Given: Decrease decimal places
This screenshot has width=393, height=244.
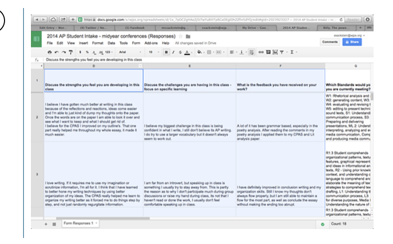Looking at the screenshot, I should (x=94, y=52).
